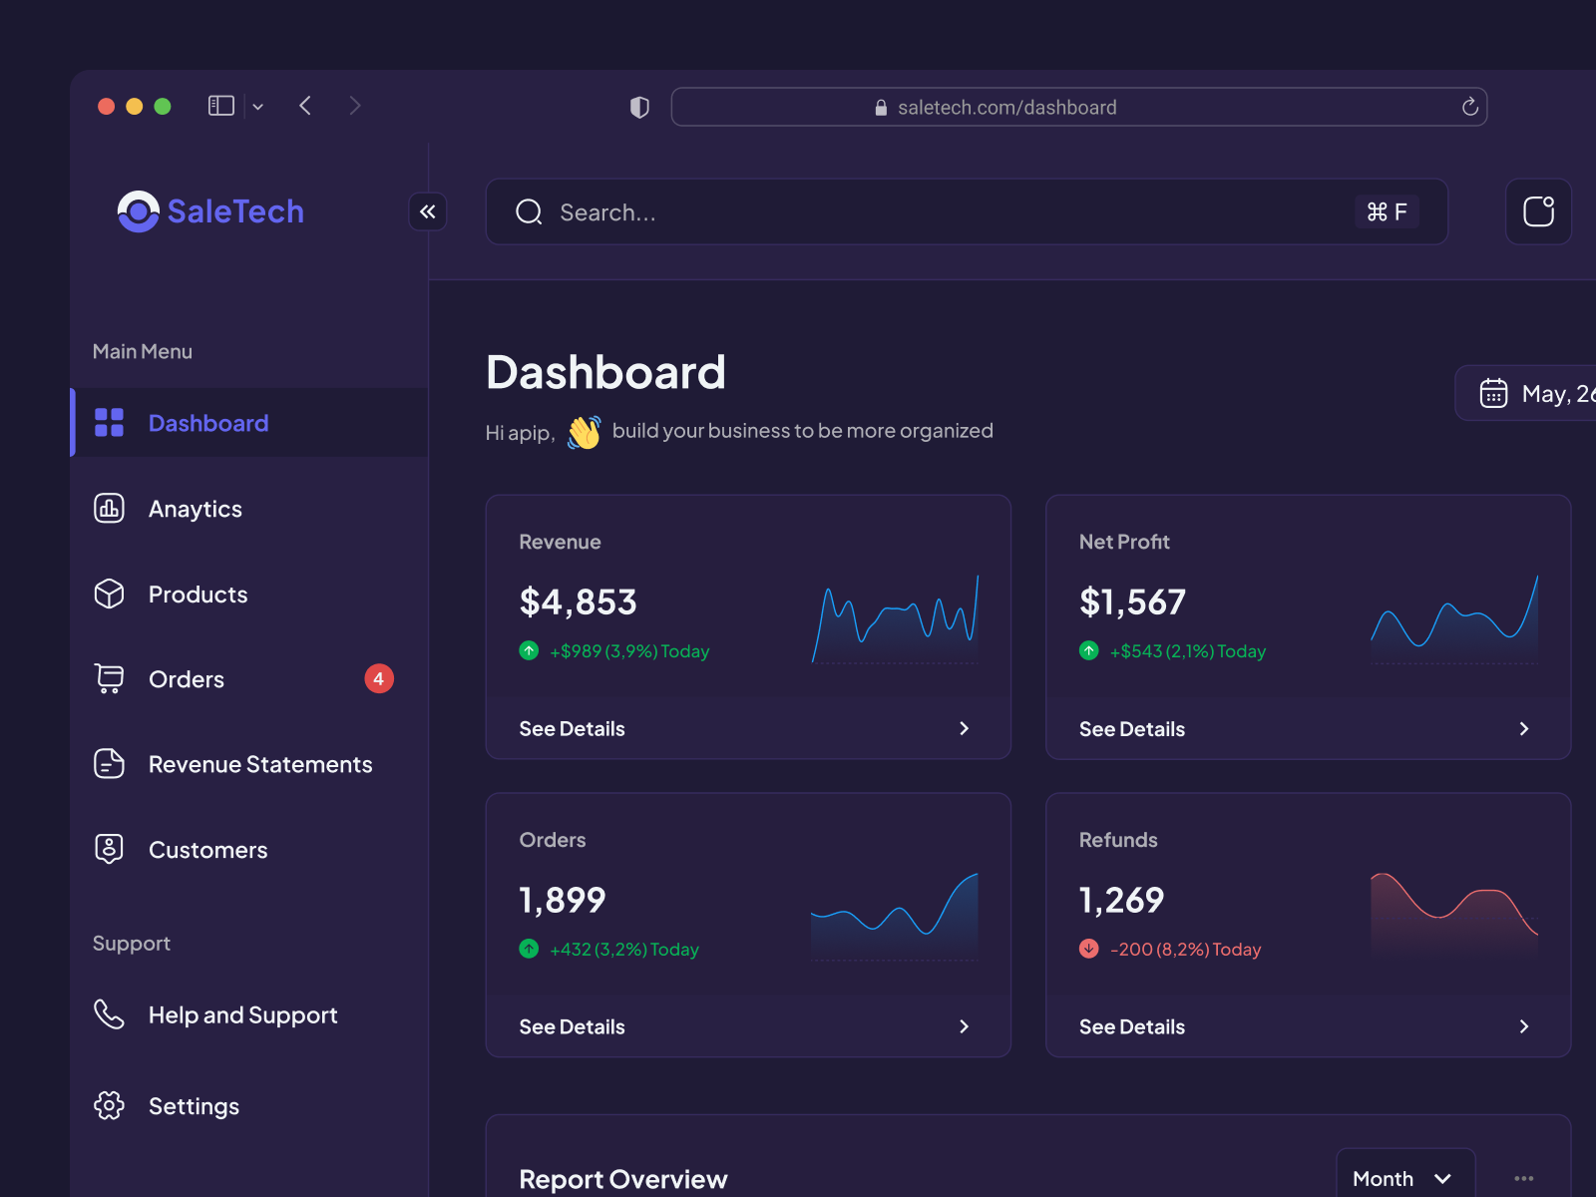Click See Details on the Refunds card
Image resolution: width=1596 pixels, height=1197 pixels.
click(1132, 1025)
